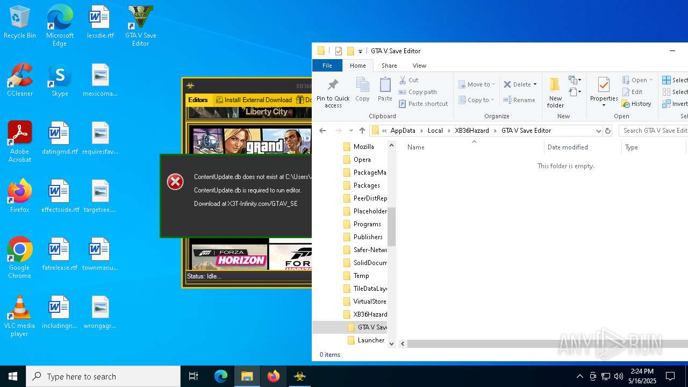Open the Quick Access Toolbar customize dropdown
Viewport: 688px width, 387px height.
(360, 51)
